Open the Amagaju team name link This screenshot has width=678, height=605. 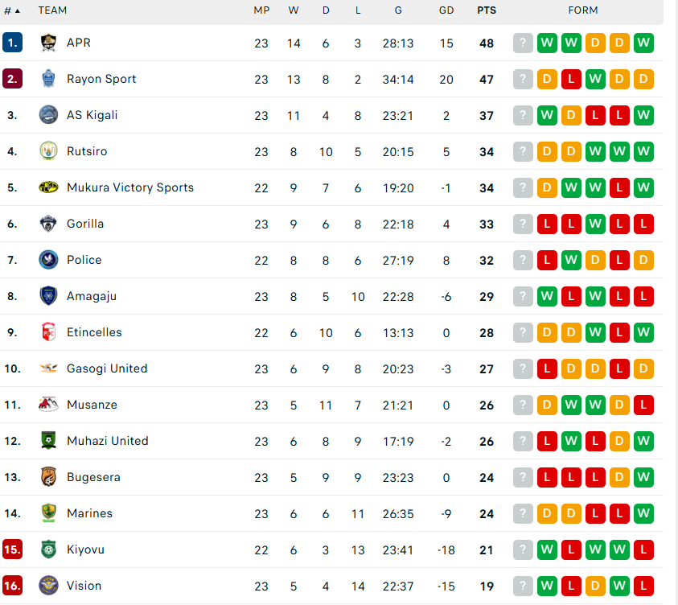92,296
